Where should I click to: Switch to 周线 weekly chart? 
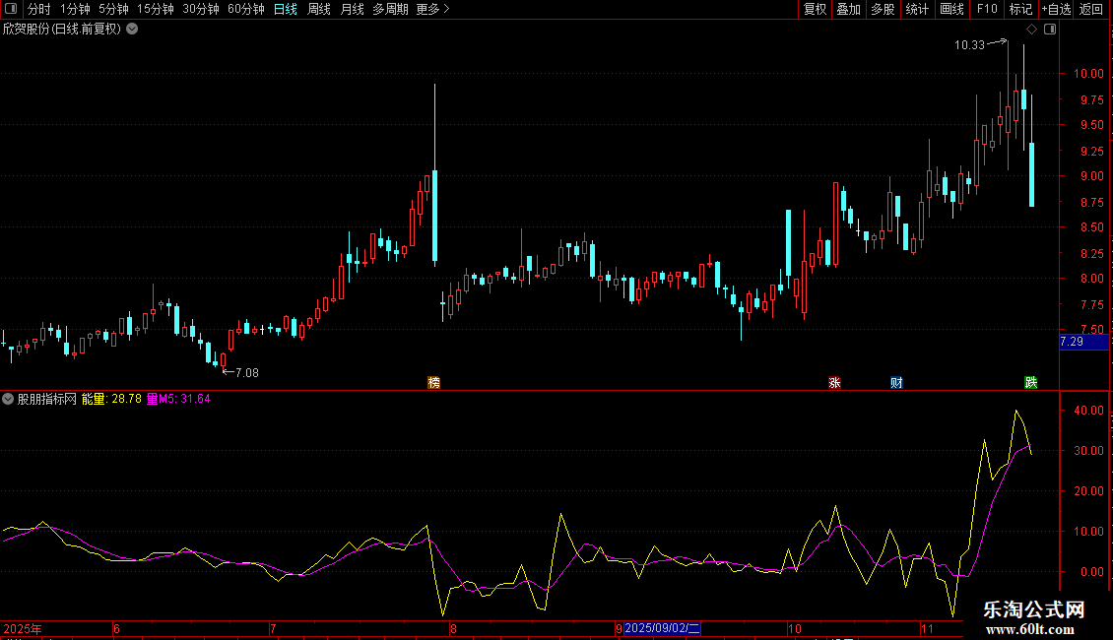(x=319, y=9)
